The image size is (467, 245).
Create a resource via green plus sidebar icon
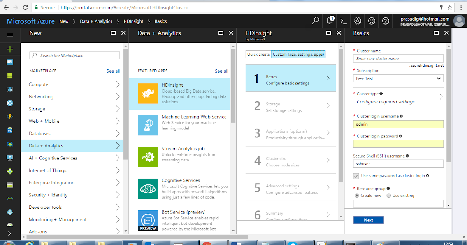coord(10,49)
